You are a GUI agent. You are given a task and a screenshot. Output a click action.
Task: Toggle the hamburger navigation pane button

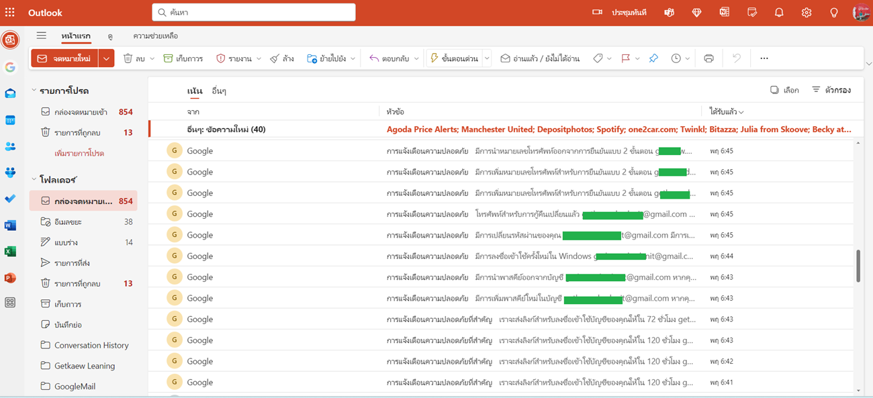42,36
